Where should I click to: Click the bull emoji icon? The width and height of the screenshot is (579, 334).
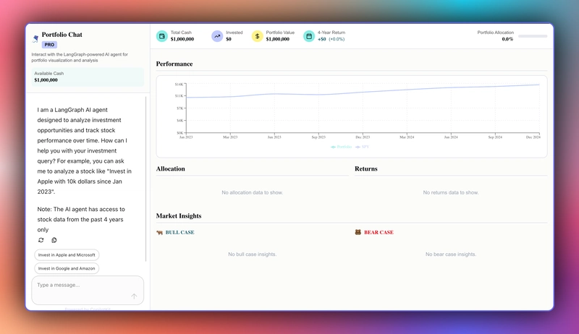tap(159, 233)
